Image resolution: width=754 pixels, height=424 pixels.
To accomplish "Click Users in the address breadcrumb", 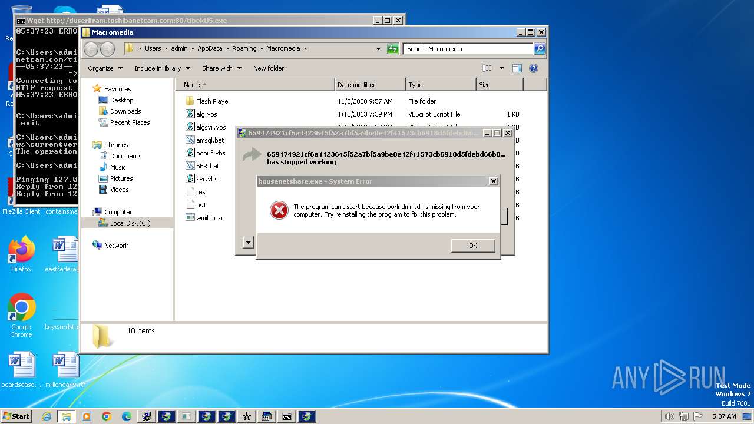I will tap(153, 49).
